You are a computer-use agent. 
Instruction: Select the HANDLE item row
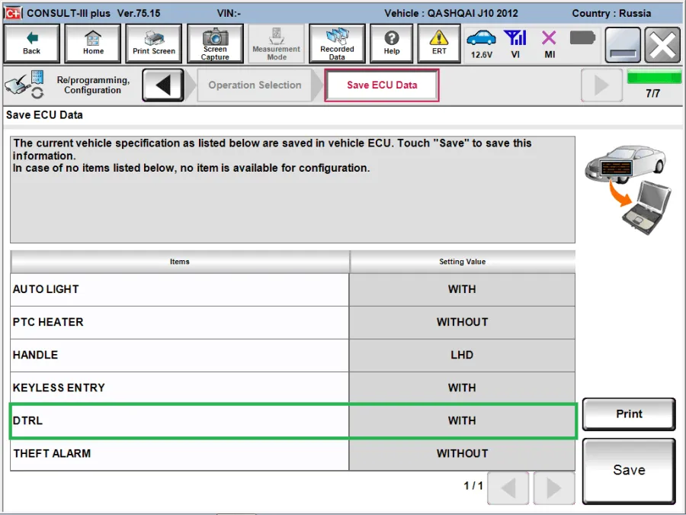tap(293, 355)
